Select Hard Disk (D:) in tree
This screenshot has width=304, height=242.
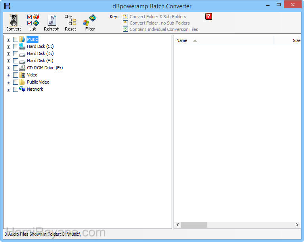(40, 53)
